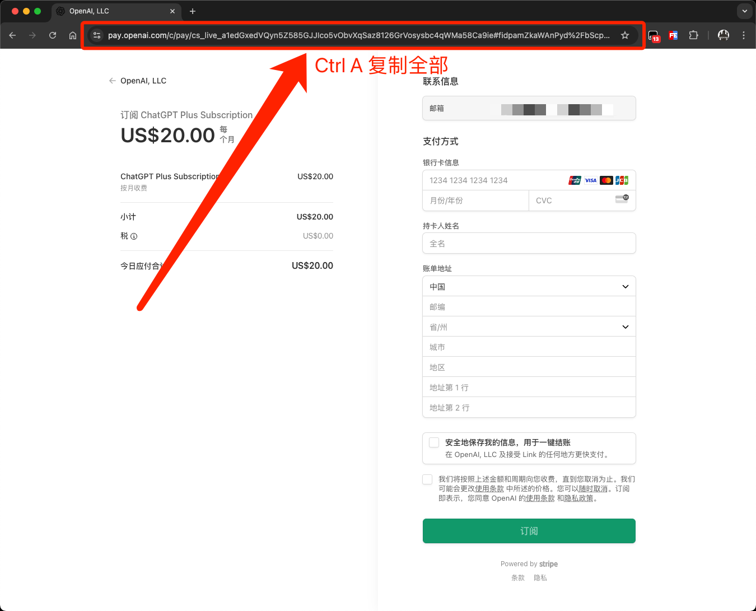Click the US$20.00 小计 amount

(315, 217)
